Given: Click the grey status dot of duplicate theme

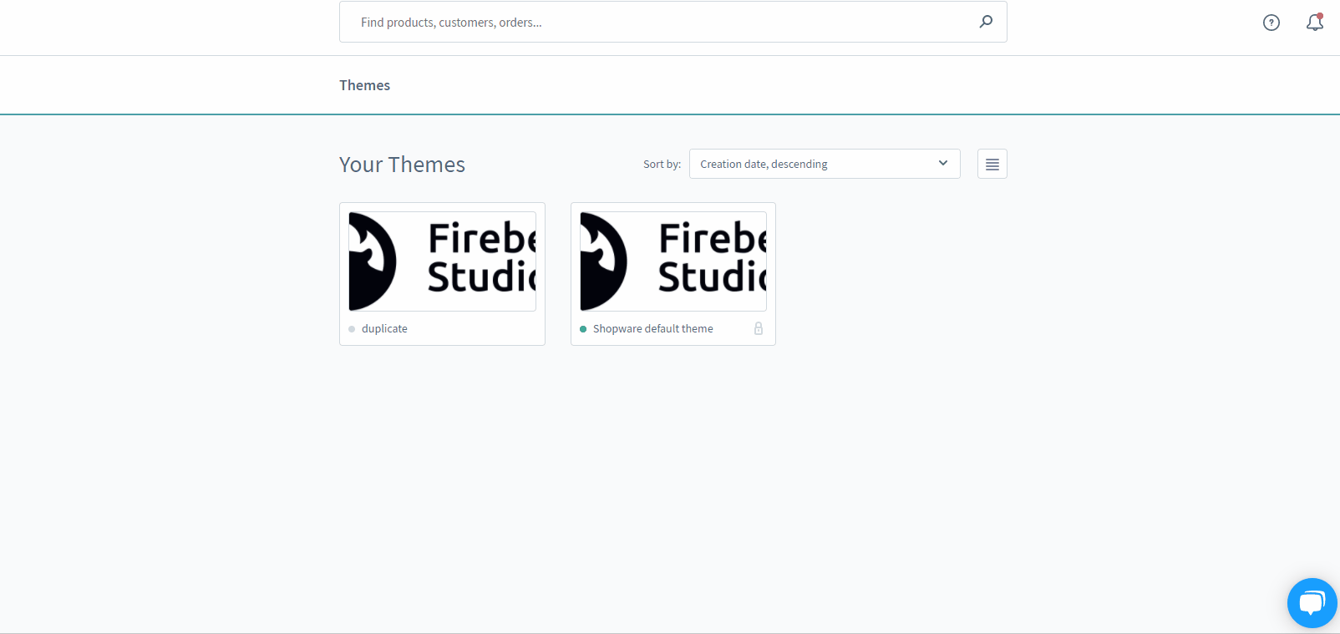Looking at the screenshot, I should coord(352,329).
